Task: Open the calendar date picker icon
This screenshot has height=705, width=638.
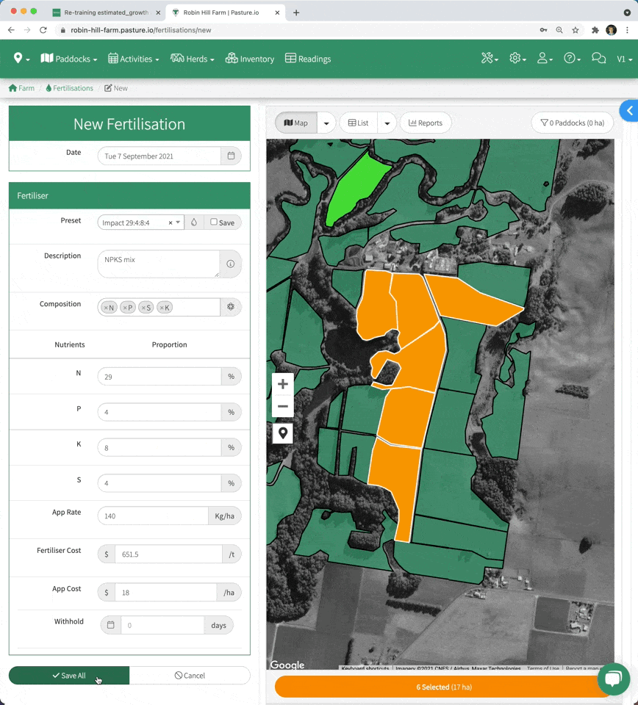Action: [x=231, y=156]
